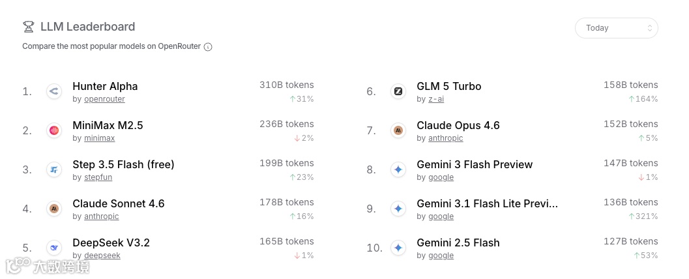
Task: Visit the openrouter author link
Action: (x=104, y=99)
